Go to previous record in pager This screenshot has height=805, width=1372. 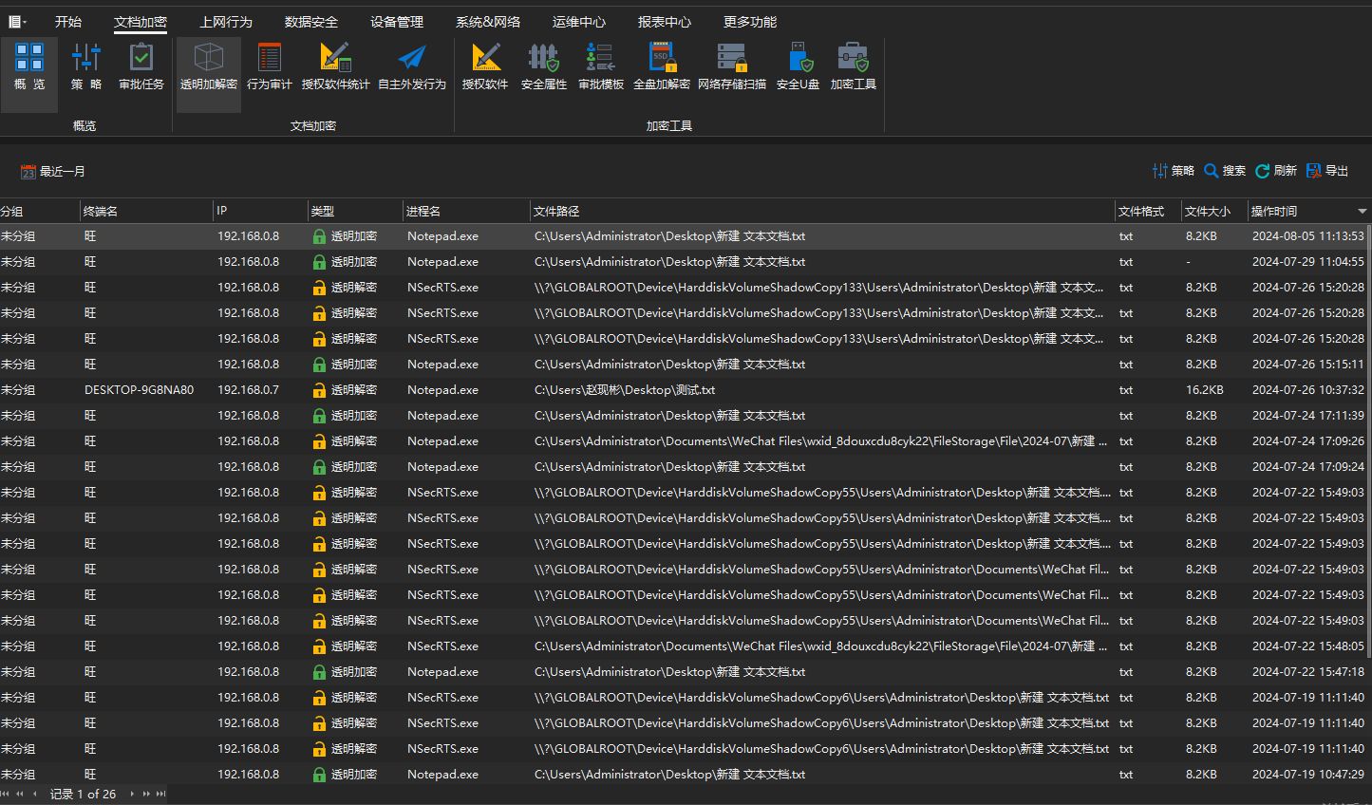point(35,794)
